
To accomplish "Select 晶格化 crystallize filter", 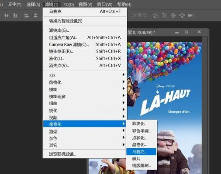I will point(142,144).
